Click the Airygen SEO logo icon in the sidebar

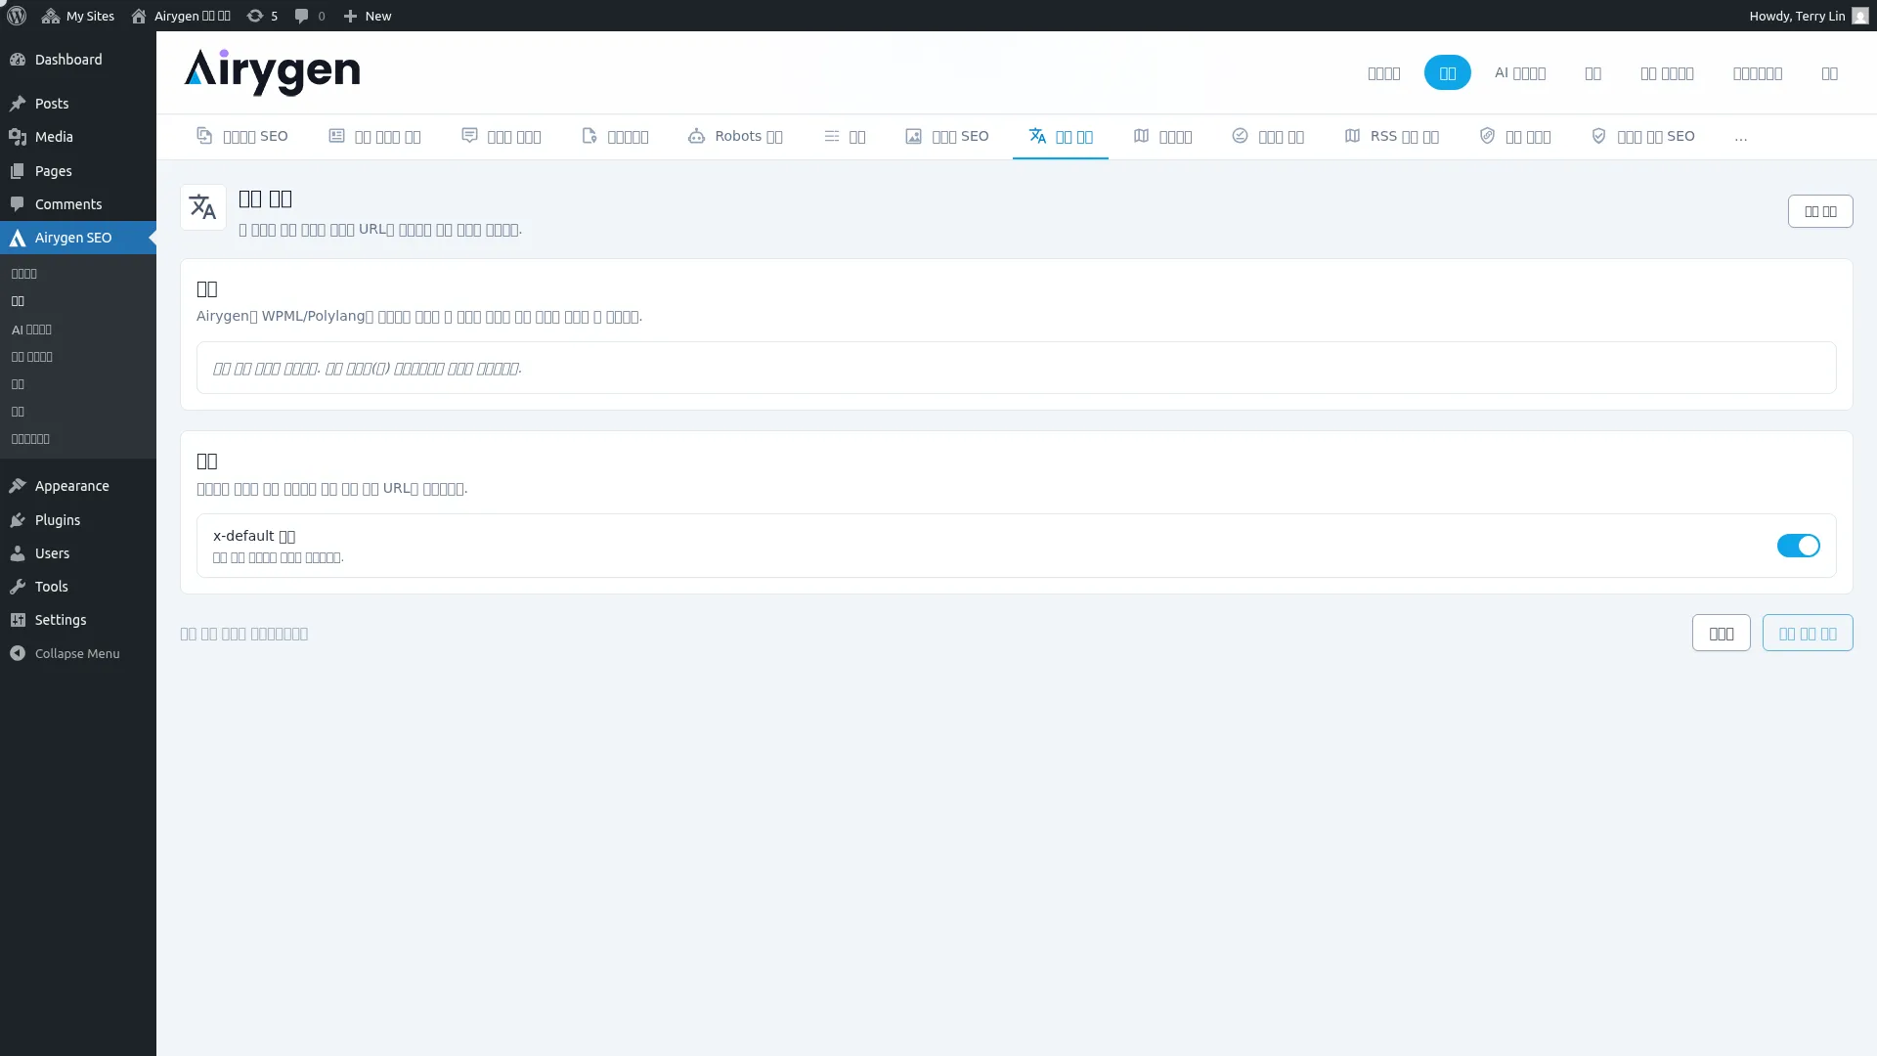(x=18, y=238)
